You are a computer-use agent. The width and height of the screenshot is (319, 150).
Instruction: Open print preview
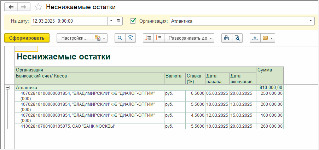[238, 38]
